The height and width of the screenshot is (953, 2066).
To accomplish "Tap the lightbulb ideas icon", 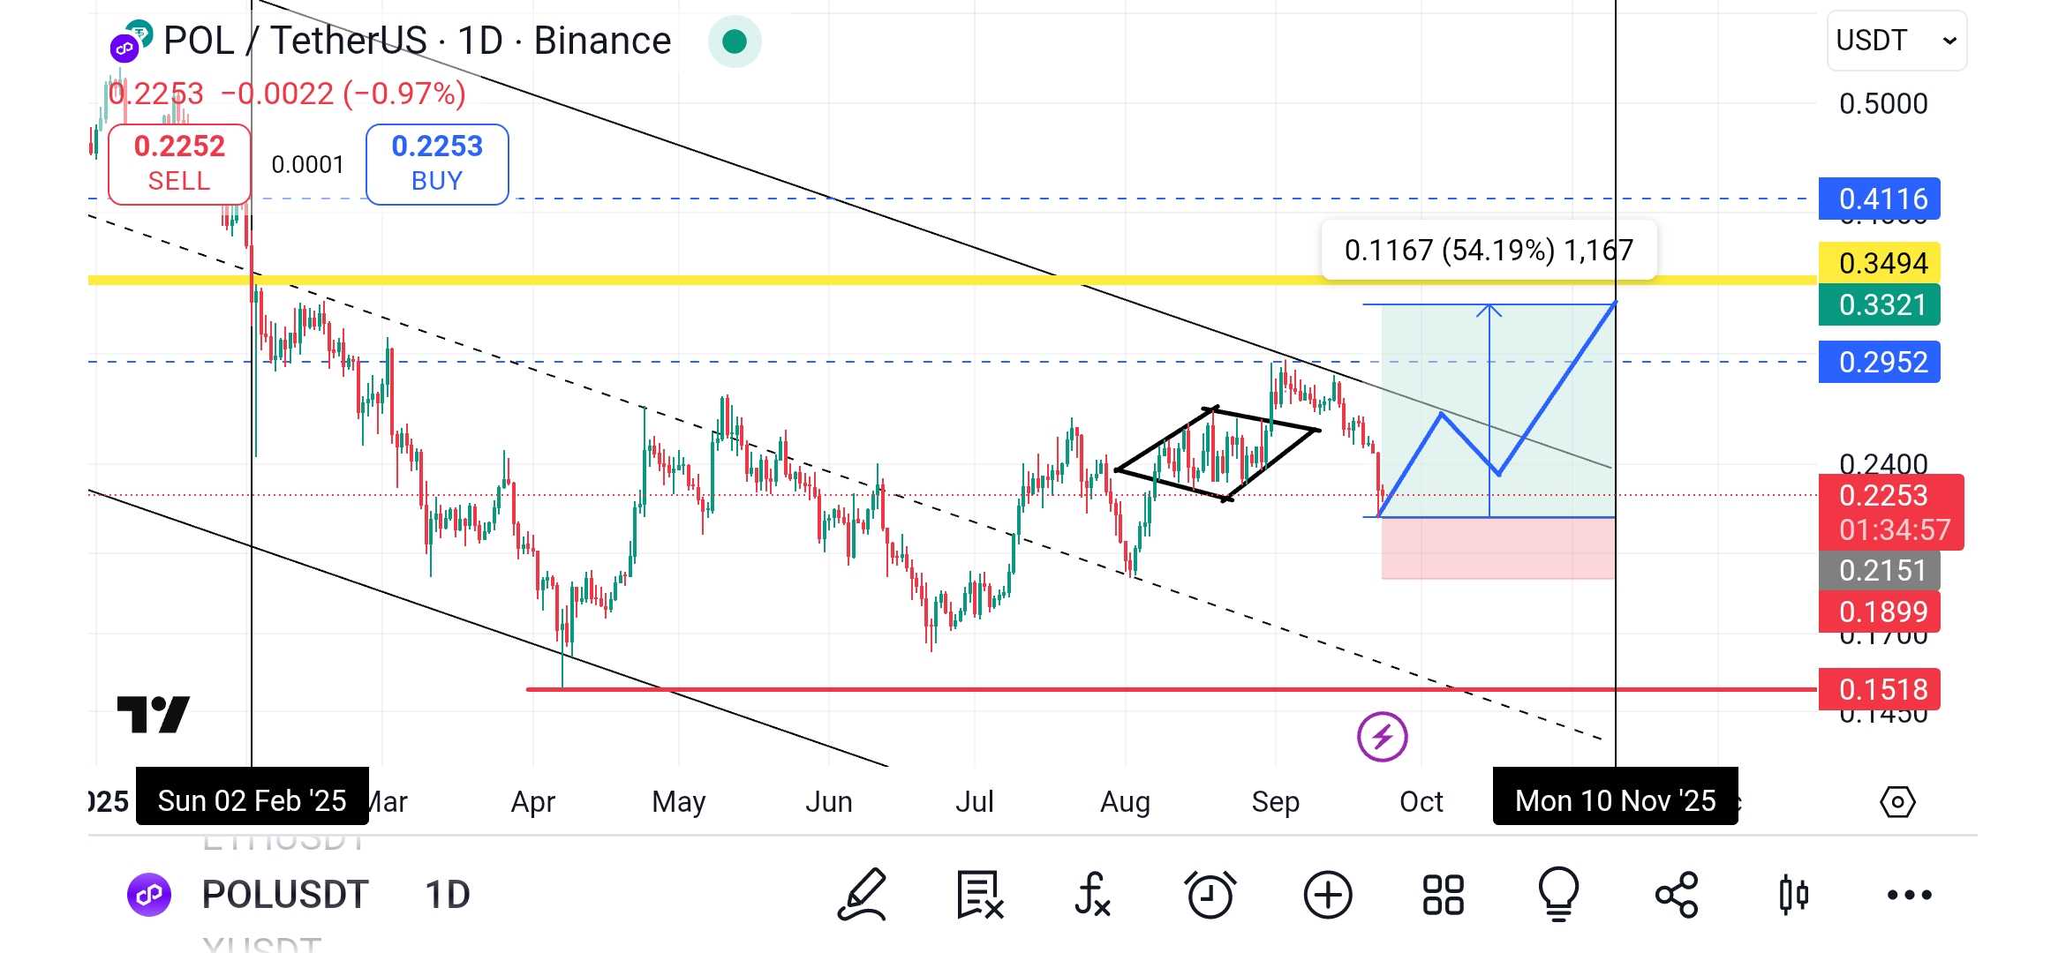I will click(x=1558, y=895).
